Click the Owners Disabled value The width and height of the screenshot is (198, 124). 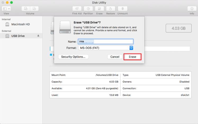(x=184, y=82)
